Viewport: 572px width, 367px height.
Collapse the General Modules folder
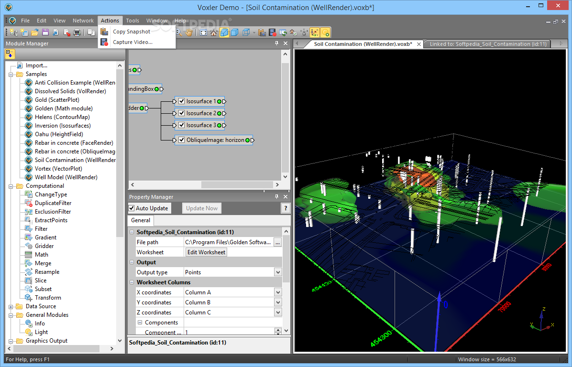coord(11,315)
